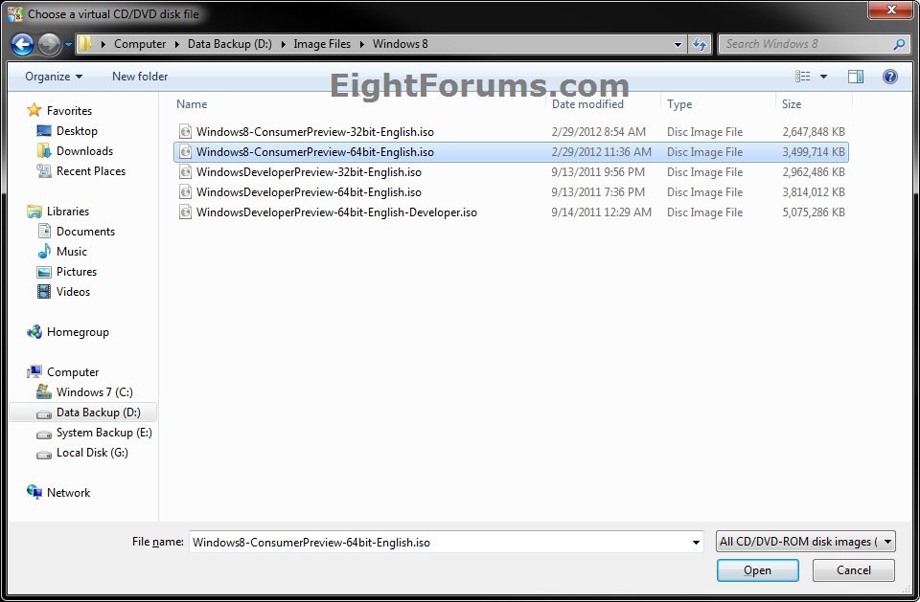This screenshot has width=920, height=602.
Task: Click the Libraries folder icon
Action: pyautogui.click(x=34, y=212)
